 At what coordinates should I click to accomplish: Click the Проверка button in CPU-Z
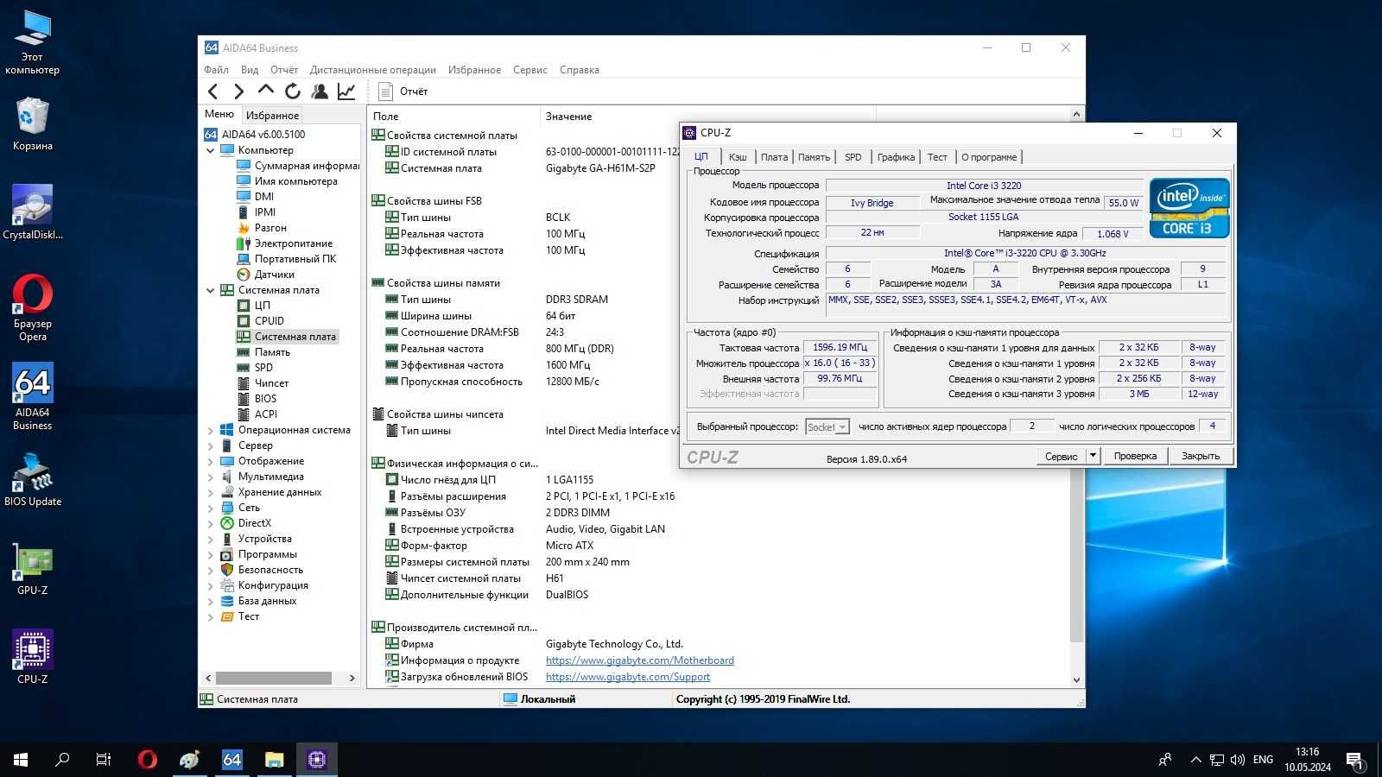1135,456
